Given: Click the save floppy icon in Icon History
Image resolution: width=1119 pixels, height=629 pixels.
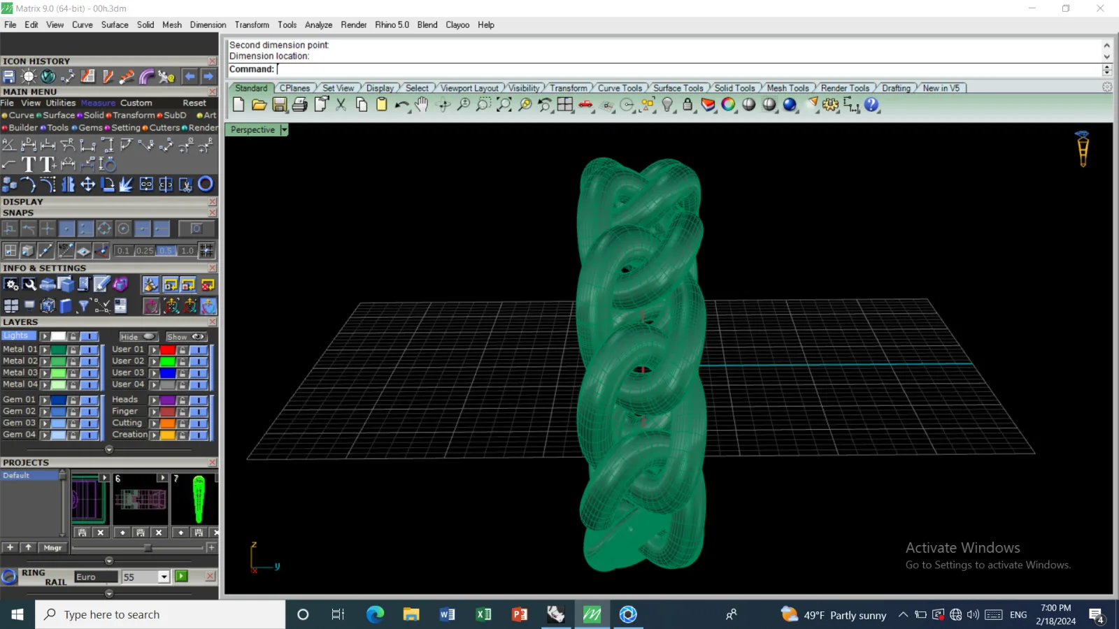Looking at the screenshot, I should pos(9,76).
